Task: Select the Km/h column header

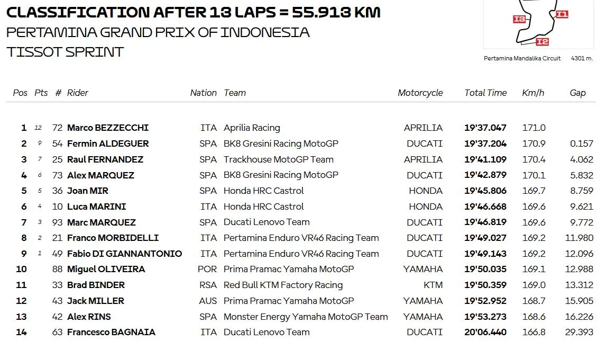Action: (x=533, y=93)
